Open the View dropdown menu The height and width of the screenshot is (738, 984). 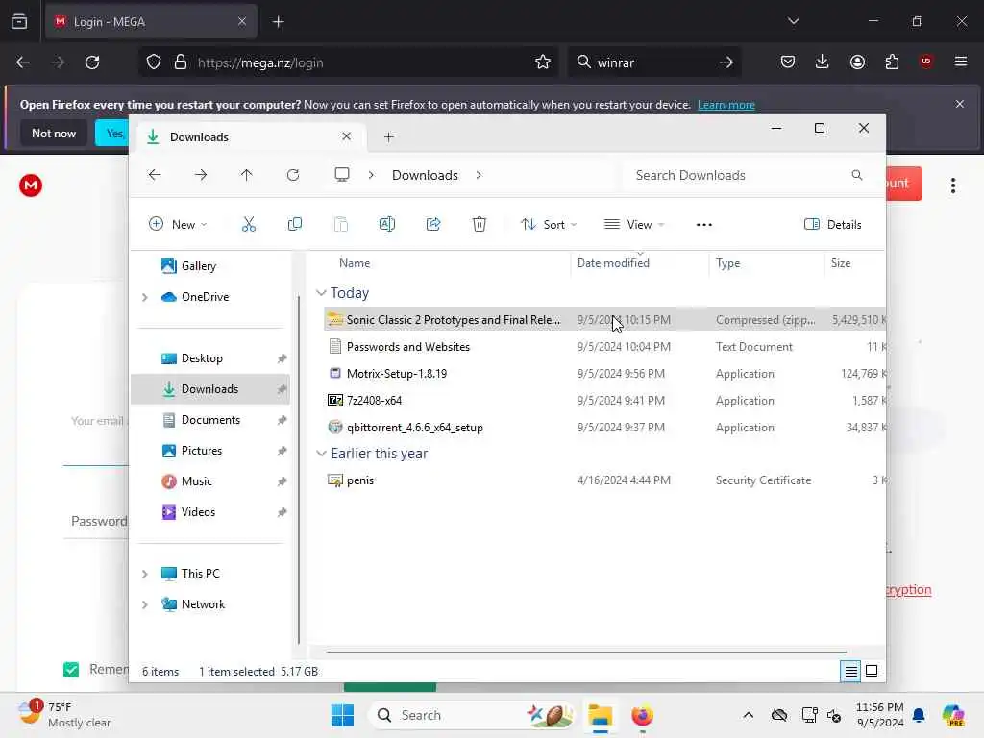click(x=634, y=224)
